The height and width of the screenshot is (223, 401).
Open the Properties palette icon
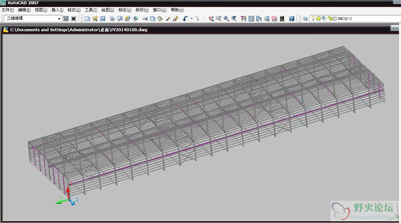[244, 19]
